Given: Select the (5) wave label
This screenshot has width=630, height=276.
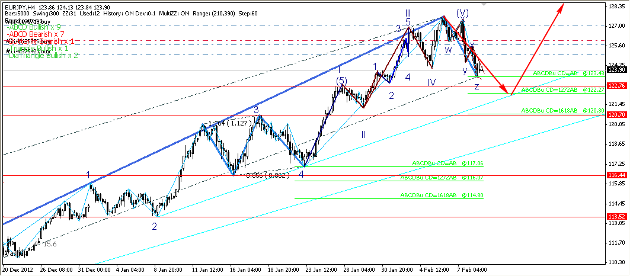Looking at the screenshot, I should pyautogui.click(x=341, y=81).
